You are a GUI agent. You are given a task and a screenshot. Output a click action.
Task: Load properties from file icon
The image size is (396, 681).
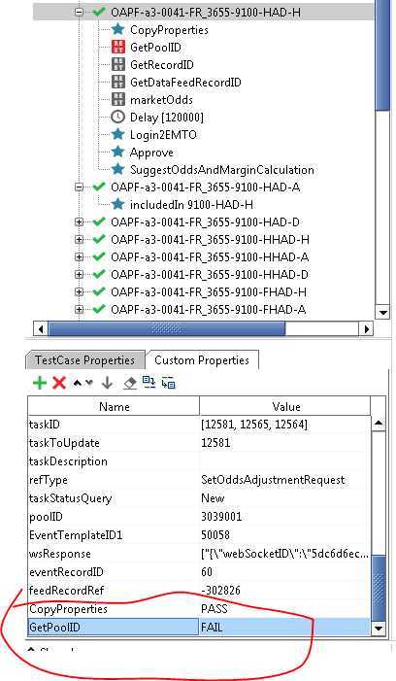(148, 382)
